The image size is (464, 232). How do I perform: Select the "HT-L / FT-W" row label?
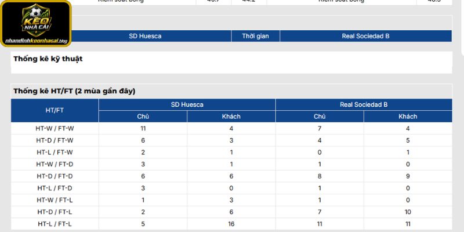[x=55, y=153]
